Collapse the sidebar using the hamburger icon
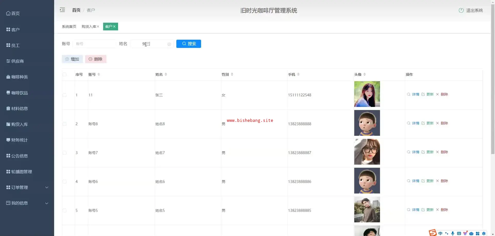This screenshot has height=236, width=495. [x=62, y=10]
